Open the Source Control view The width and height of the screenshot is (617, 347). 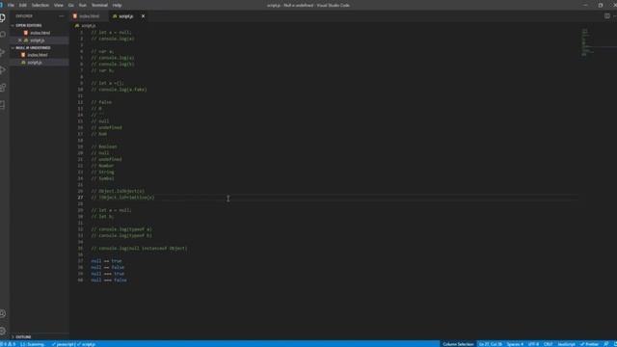pyautogui.click(x=3, y=52)
